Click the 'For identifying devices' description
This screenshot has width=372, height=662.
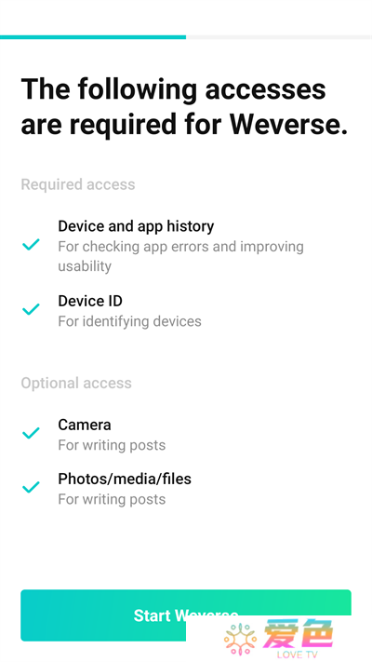[x=129, y=321]
